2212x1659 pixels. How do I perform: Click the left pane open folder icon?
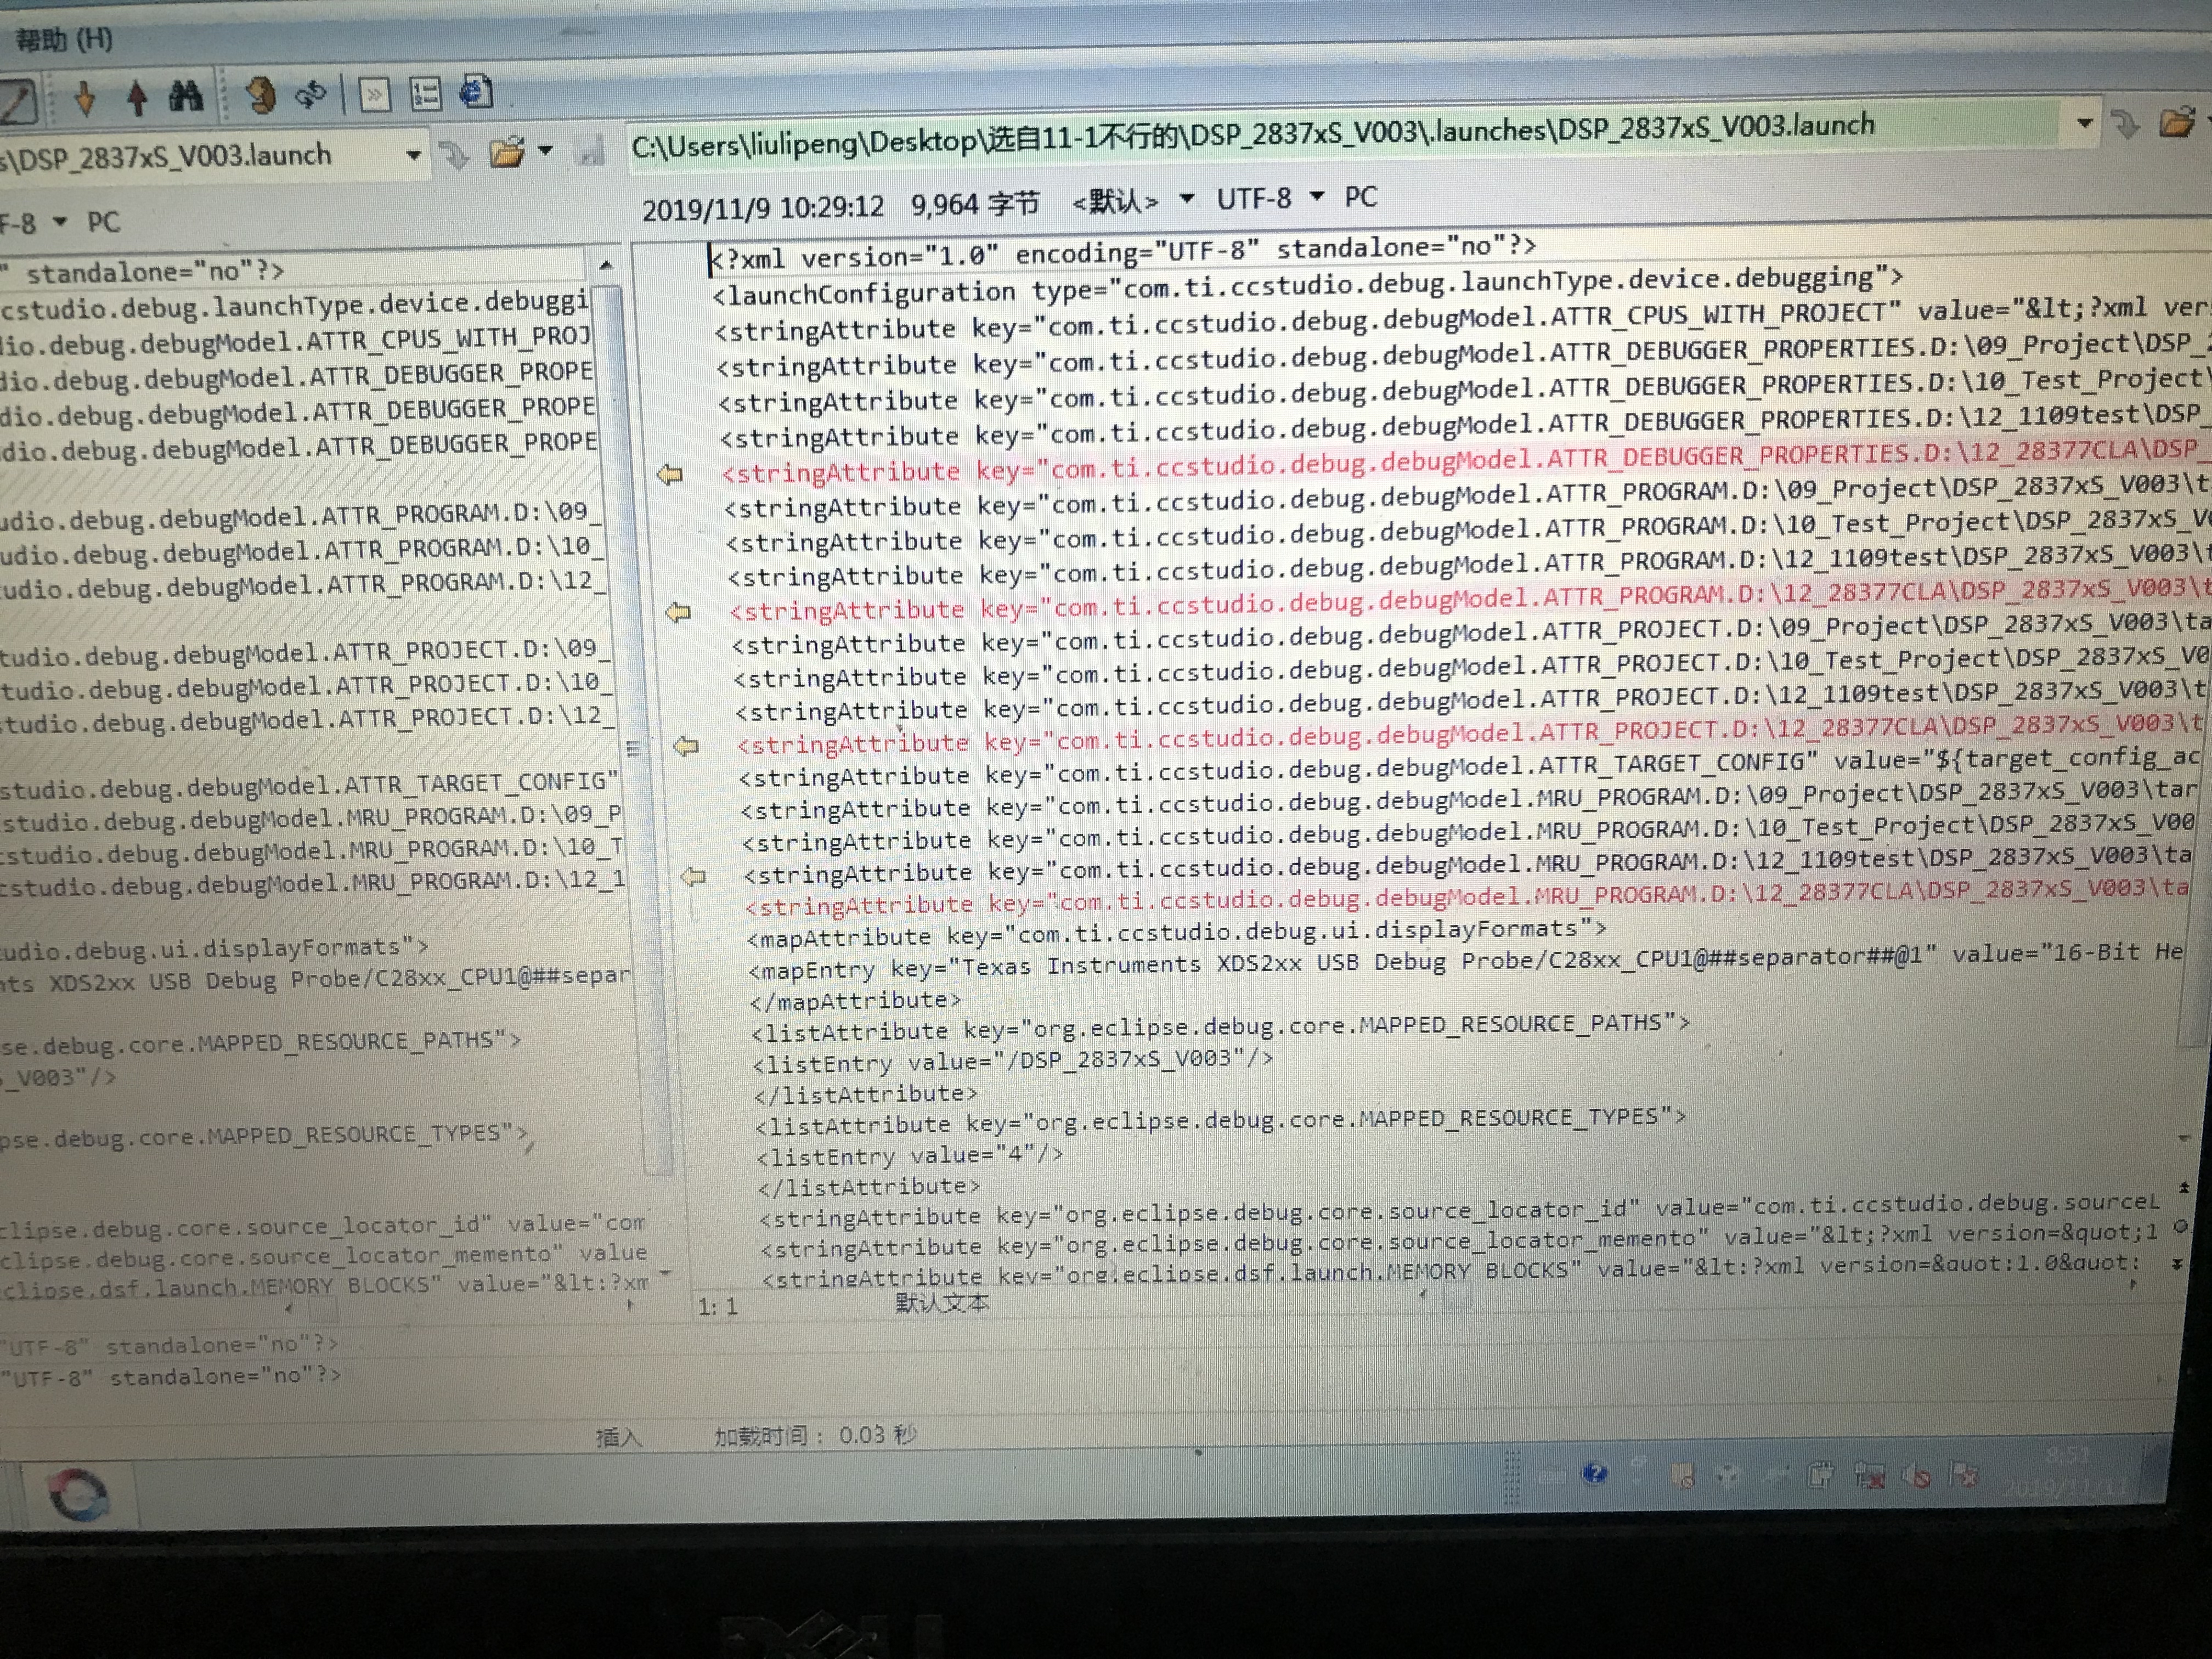coord(507,154)
